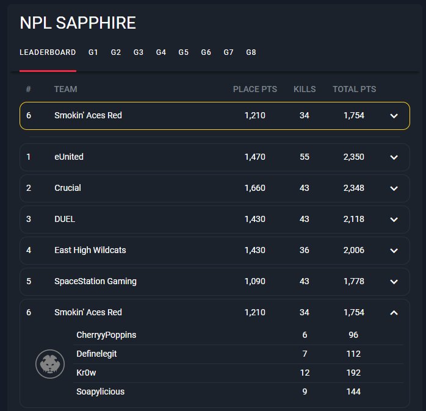
Task: Click DUEL's 2,118 total points
Action: click(354, 219)
